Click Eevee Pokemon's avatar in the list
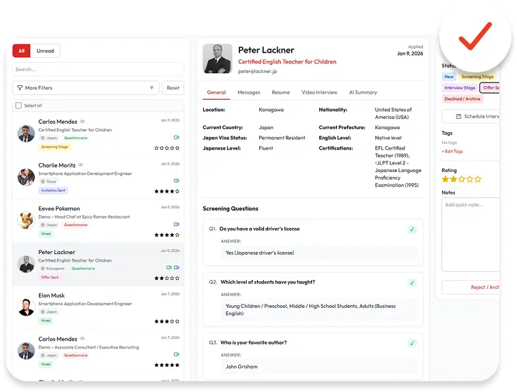The width and height of the screenshot is (517, 392). point(26,221)
